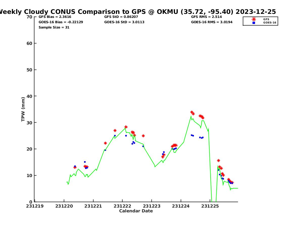Click the x-axis tick label 231223
This screenshot has height=227, width=303.
(151, 206)
